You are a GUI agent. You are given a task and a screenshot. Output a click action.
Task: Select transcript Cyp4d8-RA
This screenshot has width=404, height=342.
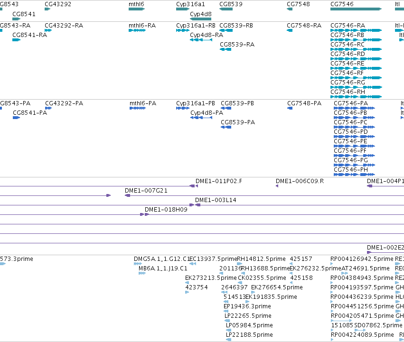(207, 35)
